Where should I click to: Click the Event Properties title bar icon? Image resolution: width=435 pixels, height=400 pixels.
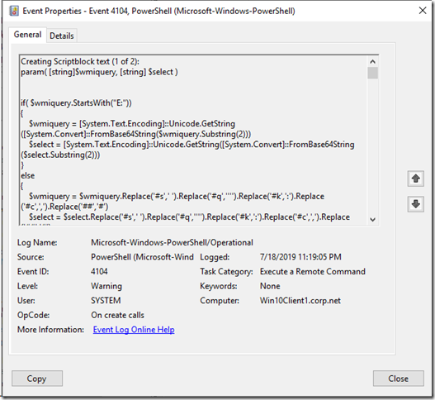[14, 11]
